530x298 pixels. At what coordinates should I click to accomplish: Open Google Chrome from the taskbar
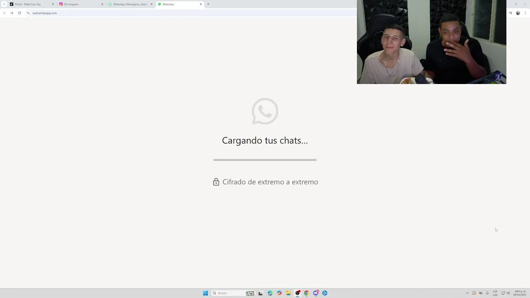[306, 293]
